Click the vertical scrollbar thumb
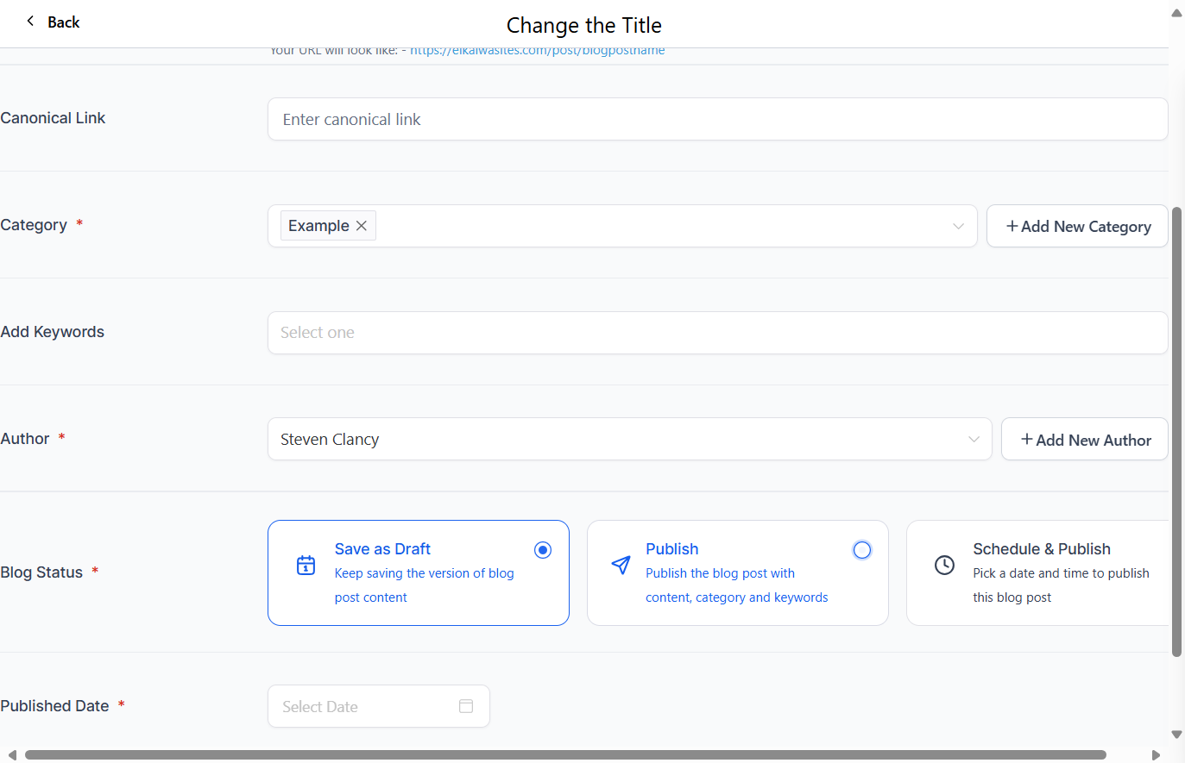The height and width of the screenshot is (763, 1185). [x=1176, y=432]
